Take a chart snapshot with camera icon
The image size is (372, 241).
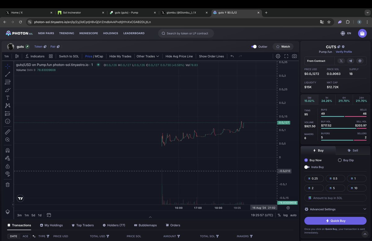click(x=294, y=56)
